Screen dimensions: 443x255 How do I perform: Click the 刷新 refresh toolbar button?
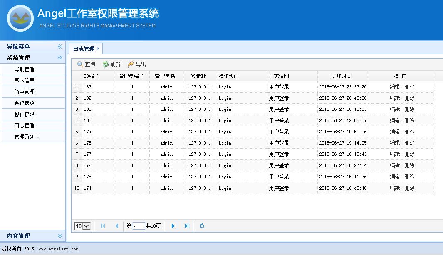point(111,65)
